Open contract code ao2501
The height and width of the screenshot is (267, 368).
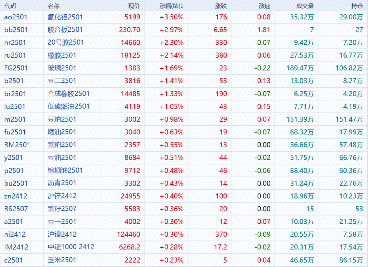click(16, 17)
